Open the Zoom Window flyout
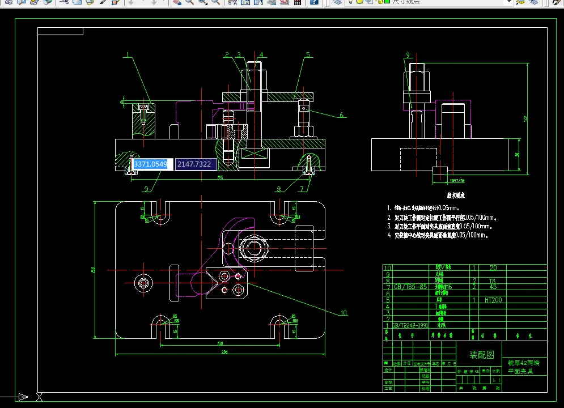Image resolution: width=564 pixels, height=408 pixels. coord(203,2)
